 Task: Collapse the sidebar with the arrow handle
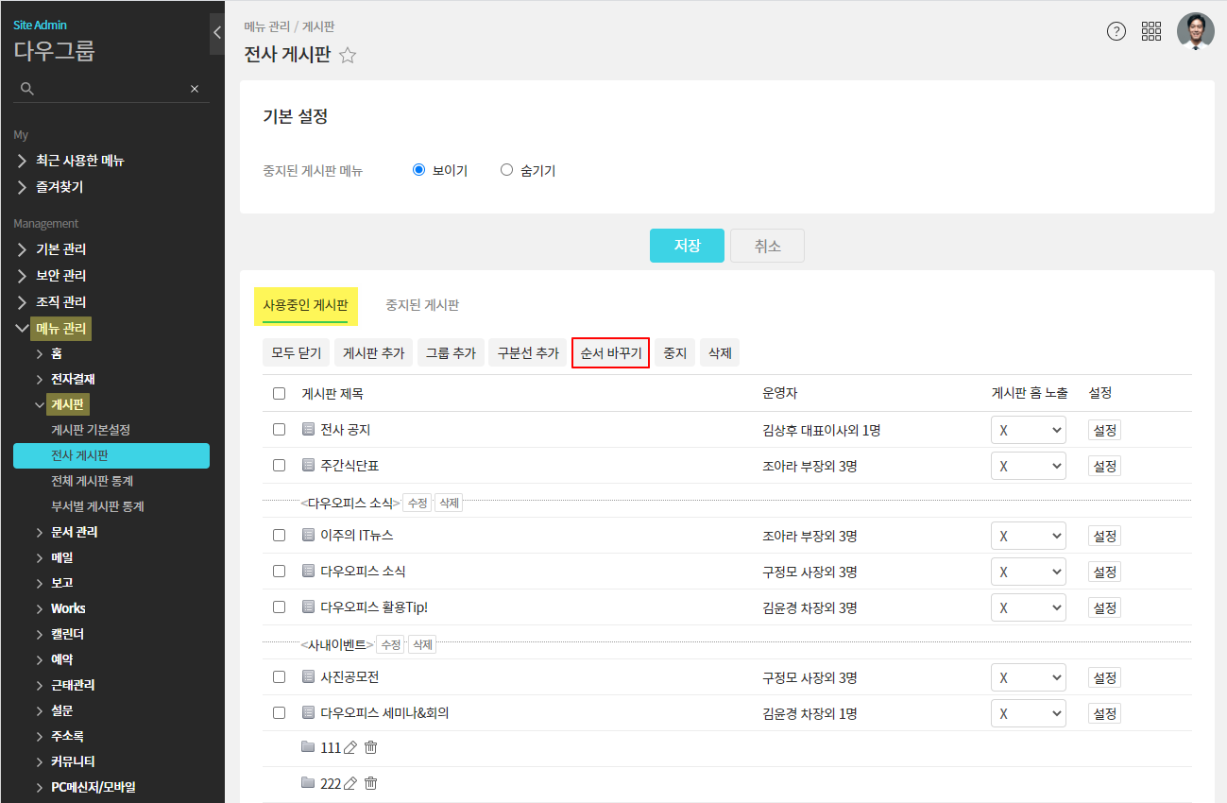pos(216,33)
